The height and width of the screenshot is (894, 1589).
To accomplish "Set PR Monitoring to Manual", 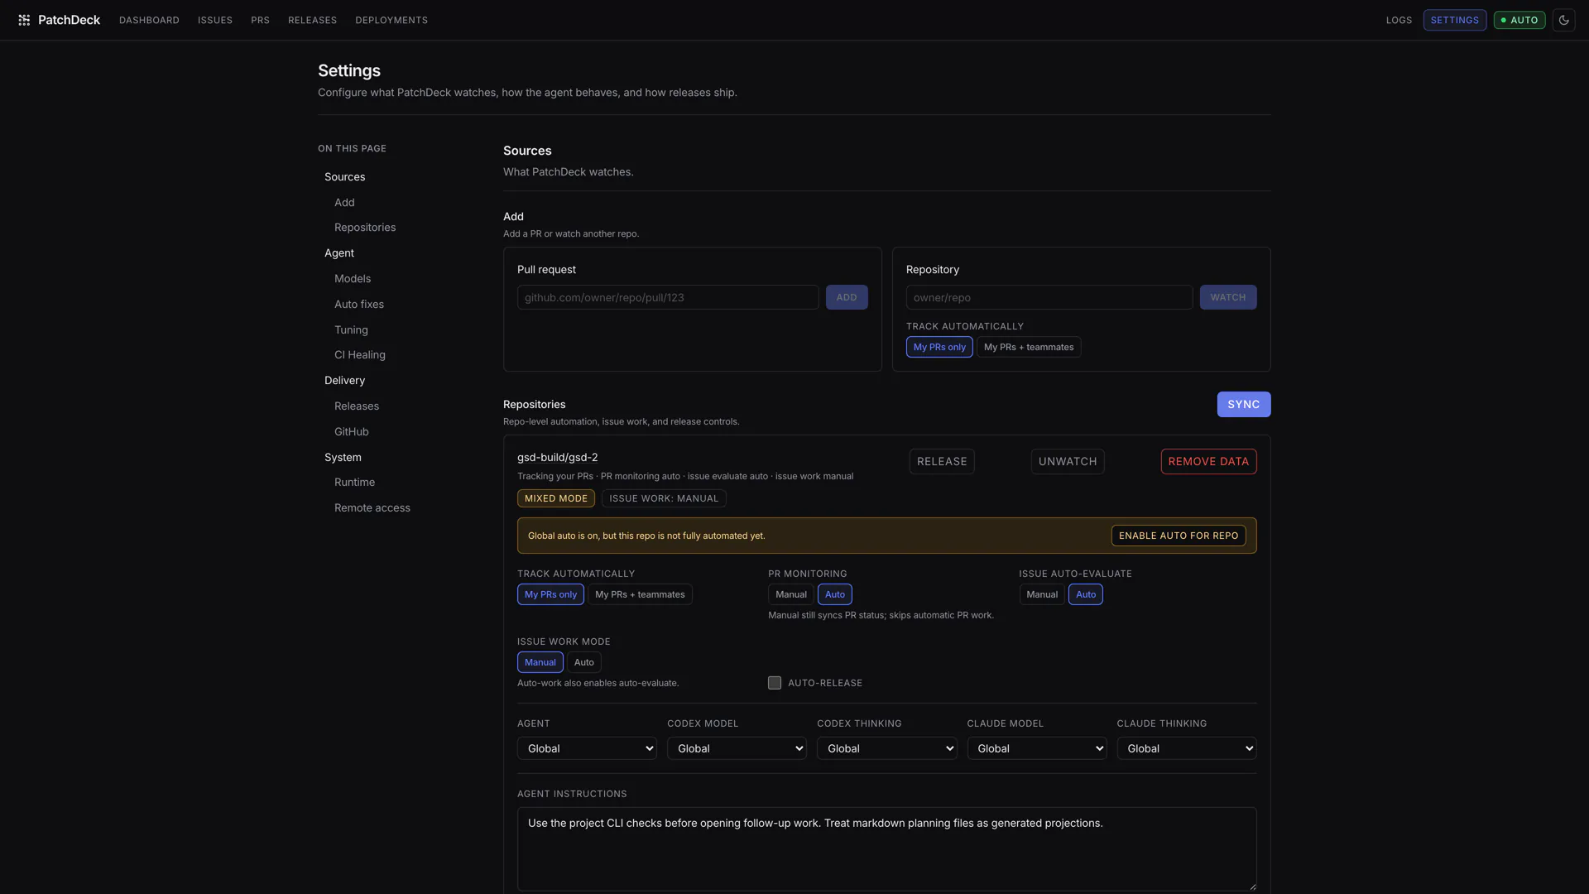I will click(x=790, y=594).
